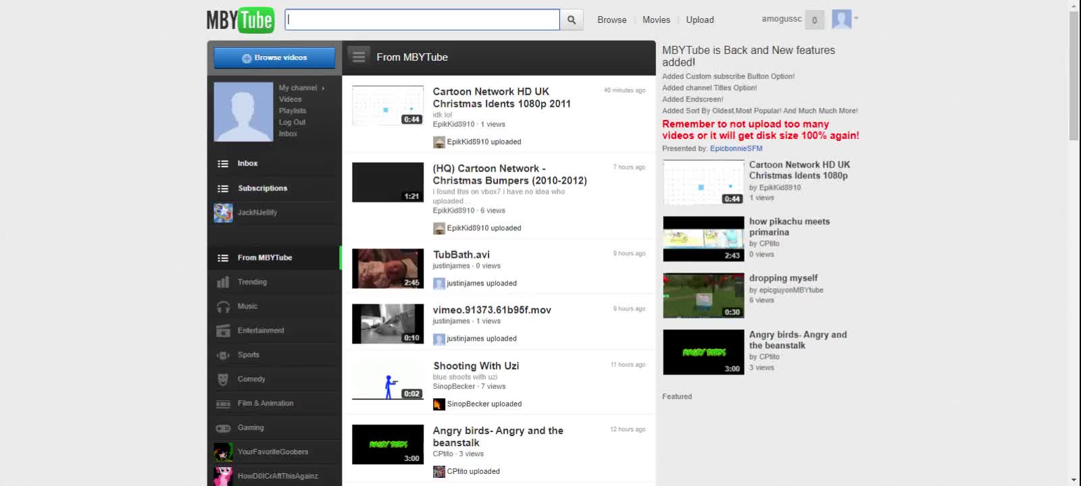Open the Comedy mask icon
1081x486 pixels.
[x=223, y=379]
